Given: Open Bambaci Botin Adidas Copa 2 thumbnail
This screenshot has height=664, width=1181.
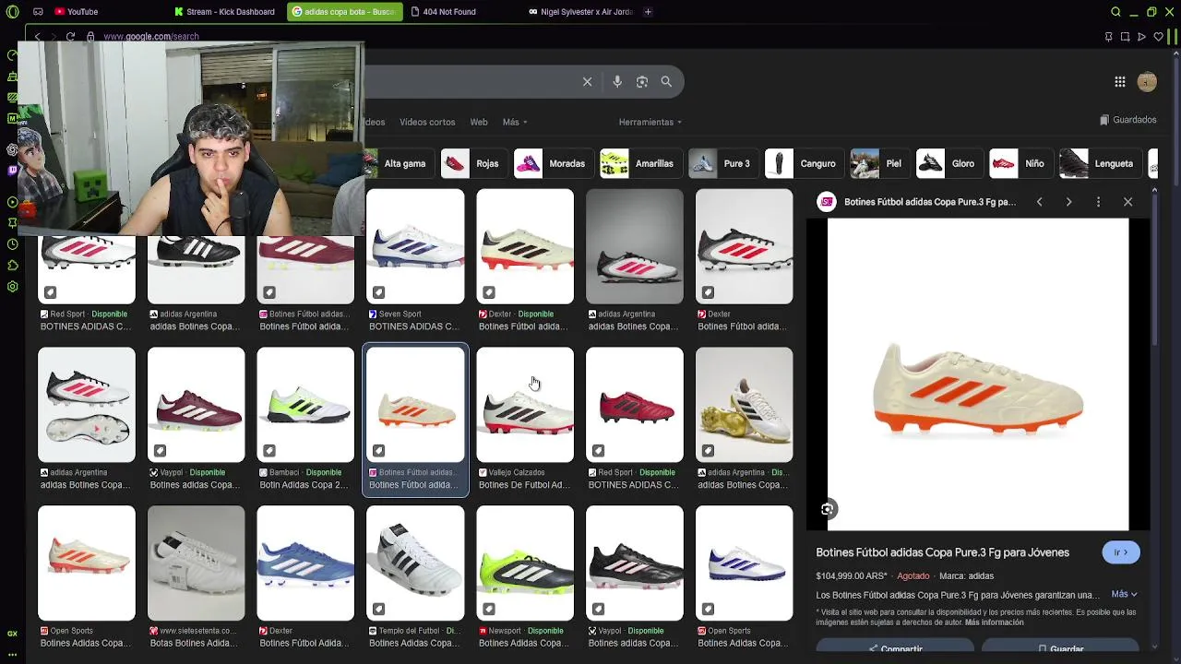Looking at the screenshot, I should pos(305,405).
